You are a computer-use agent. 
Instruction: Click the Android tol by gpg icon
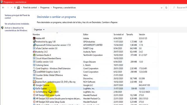click(34, 41)
